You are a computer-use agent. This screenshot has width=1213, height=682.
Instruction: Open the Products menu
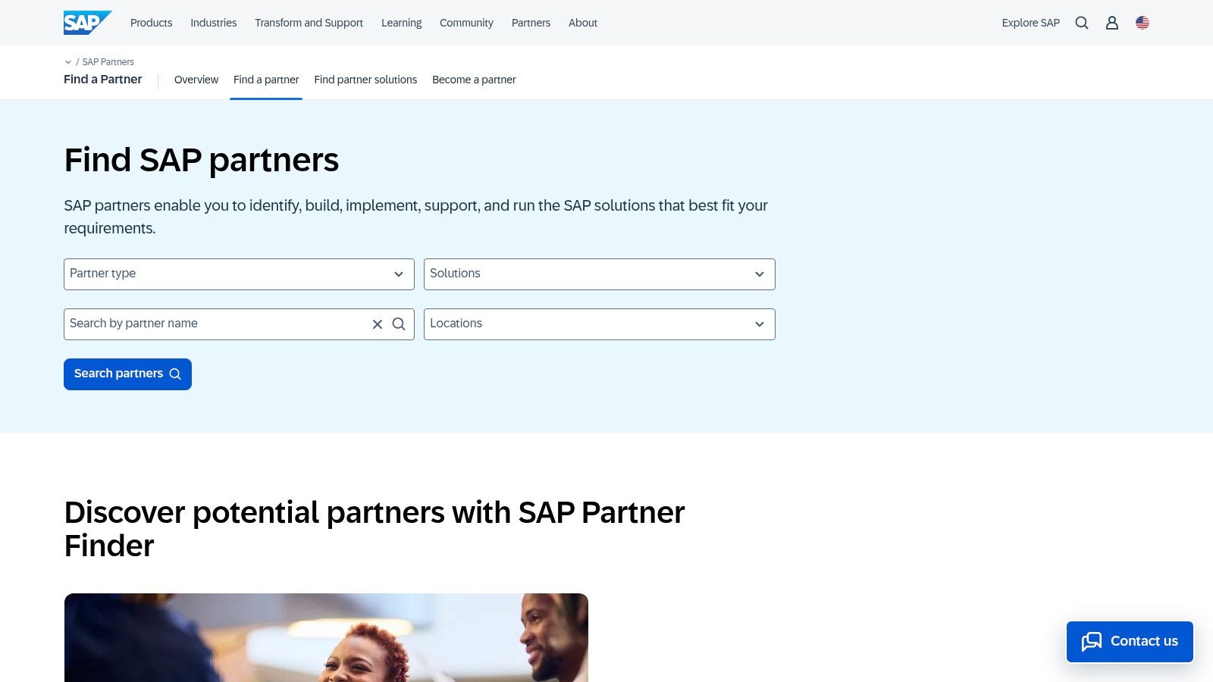click(151, 23)
